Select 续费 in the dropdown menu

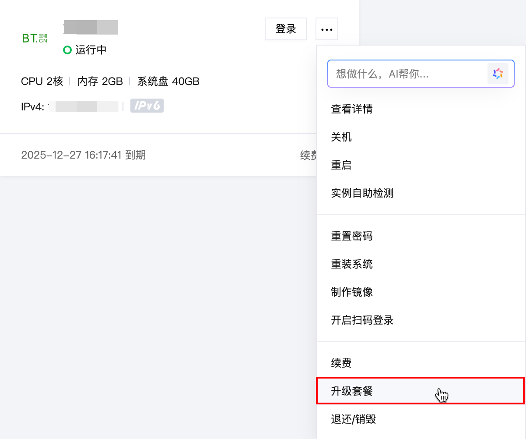[341, 363]
